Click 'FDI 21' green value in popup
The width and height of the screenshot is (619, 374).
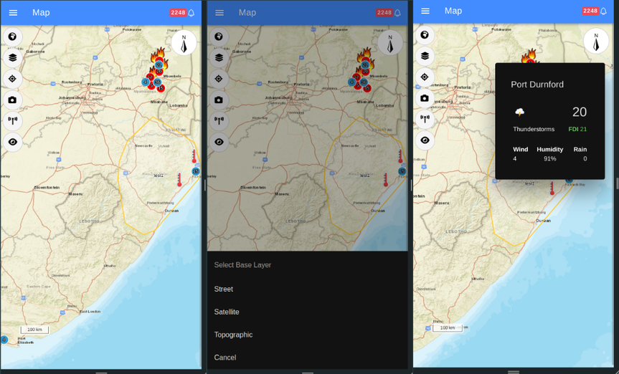(x=577, y=130)
